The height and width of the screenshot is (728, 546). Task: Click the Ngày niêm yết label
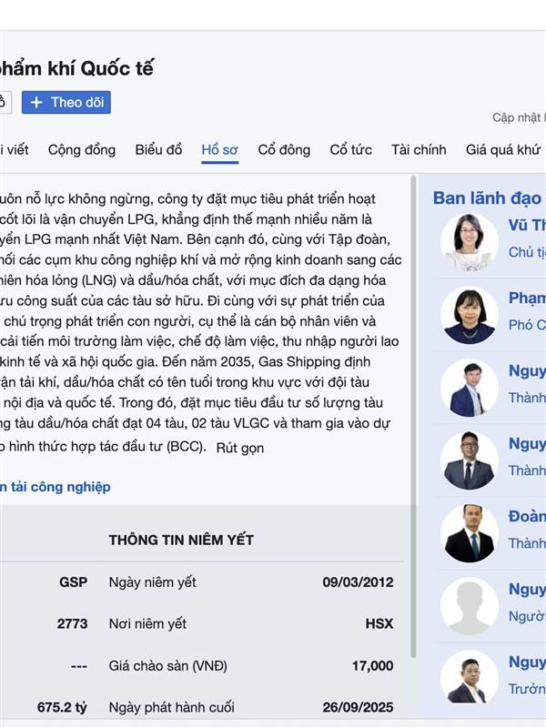tap(152, 582)
